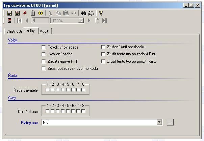
Task: Open the UT004 record dropdown
Action: click(x=81, y=21)
